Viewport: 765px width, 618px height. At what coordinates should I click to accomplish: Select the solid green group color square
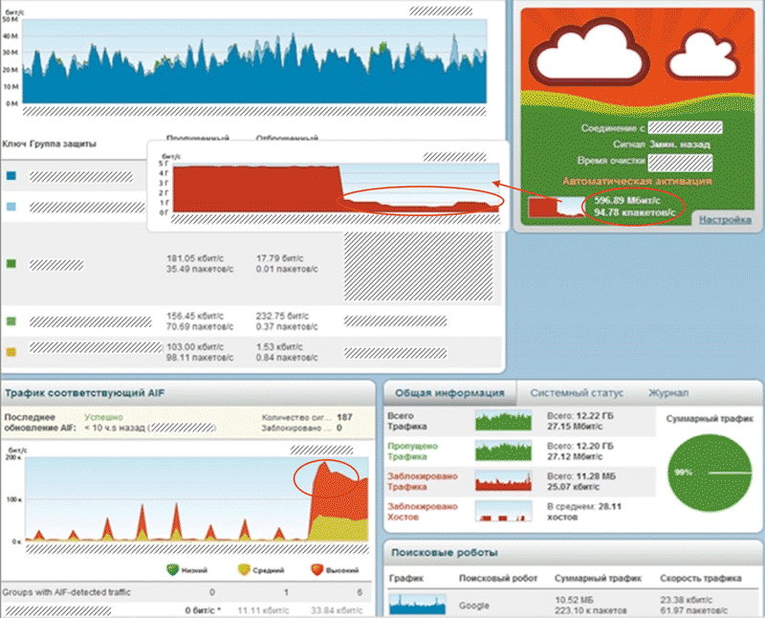(x=11, y=264)
